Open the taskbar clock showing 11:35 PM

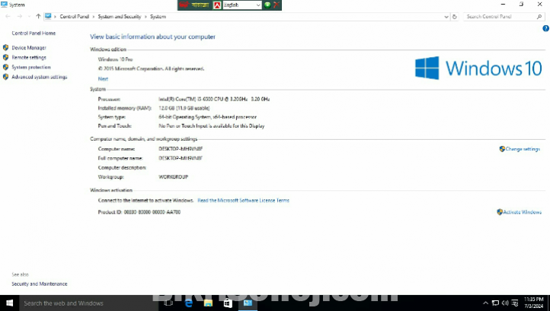[533, 303]
